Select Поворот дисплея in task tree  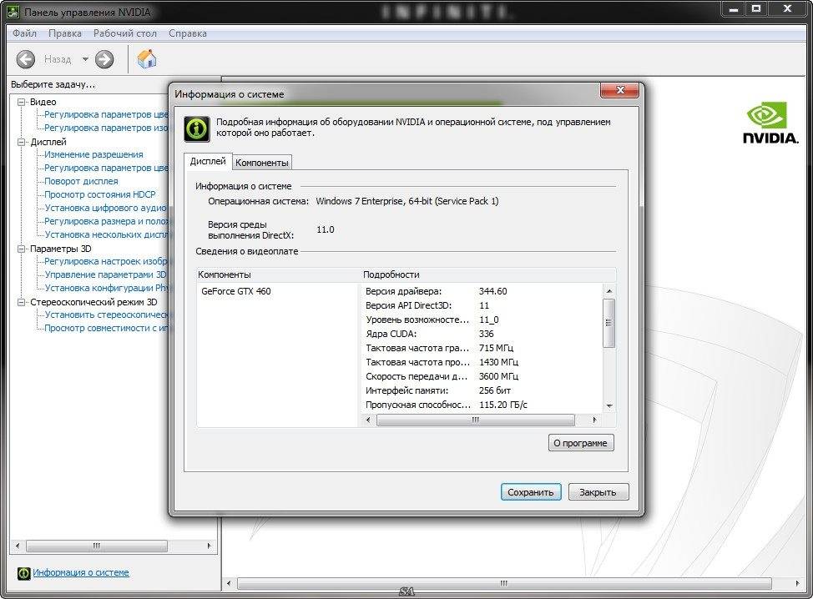tap(82, 181)
